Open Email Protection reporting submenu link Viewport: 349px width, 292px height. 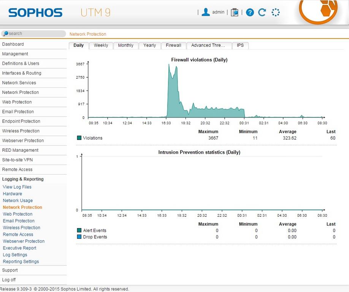(x=19, y=221)
